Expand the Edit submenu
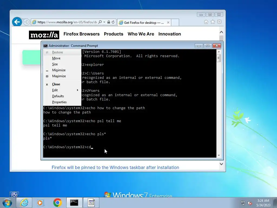This screenshot has width=277, height=208. point(62,90)
